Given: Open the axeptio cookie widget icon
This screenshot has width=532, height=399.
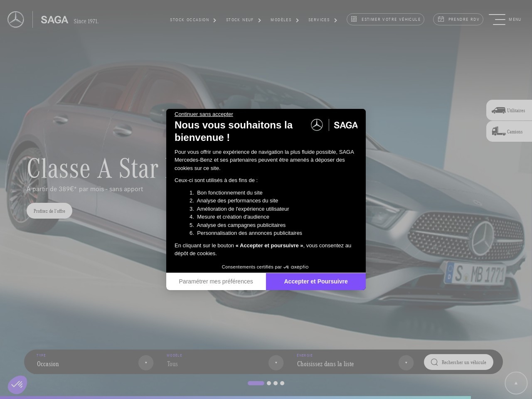Looking at the screenshot, I should pyautogui.click(x=17, y=385).
